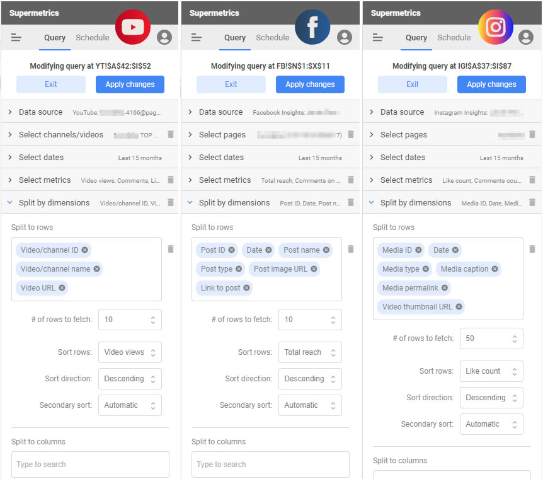Switch to Schedule tab in YouTube panel
The image size is (543, 479).
pos(93,37)
